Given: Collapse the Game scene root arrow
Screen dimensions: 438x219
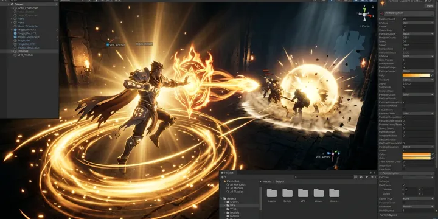Looking at the screenshot, I should click(x=9, y=4).
